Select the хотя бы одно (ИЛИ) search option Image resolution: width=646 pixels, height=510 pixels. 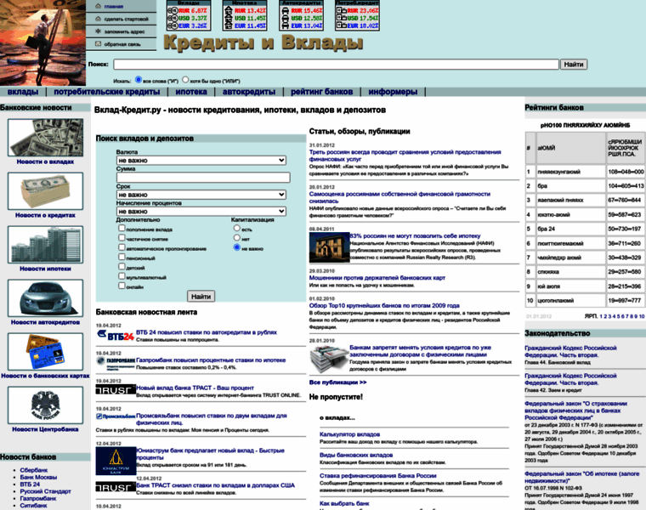click(x=185, y=80)
